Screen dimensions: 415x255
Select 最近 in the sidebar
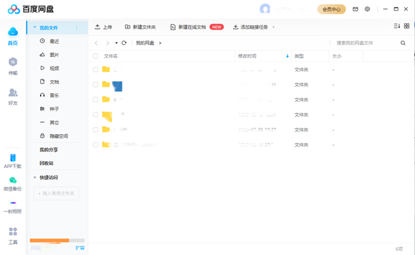click(54, 41)
